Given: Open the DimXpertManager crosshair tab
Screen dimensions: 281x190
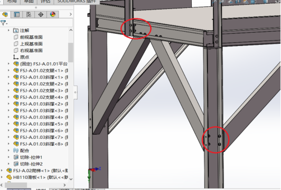Looking at the screenshot, I should [41, 14].
